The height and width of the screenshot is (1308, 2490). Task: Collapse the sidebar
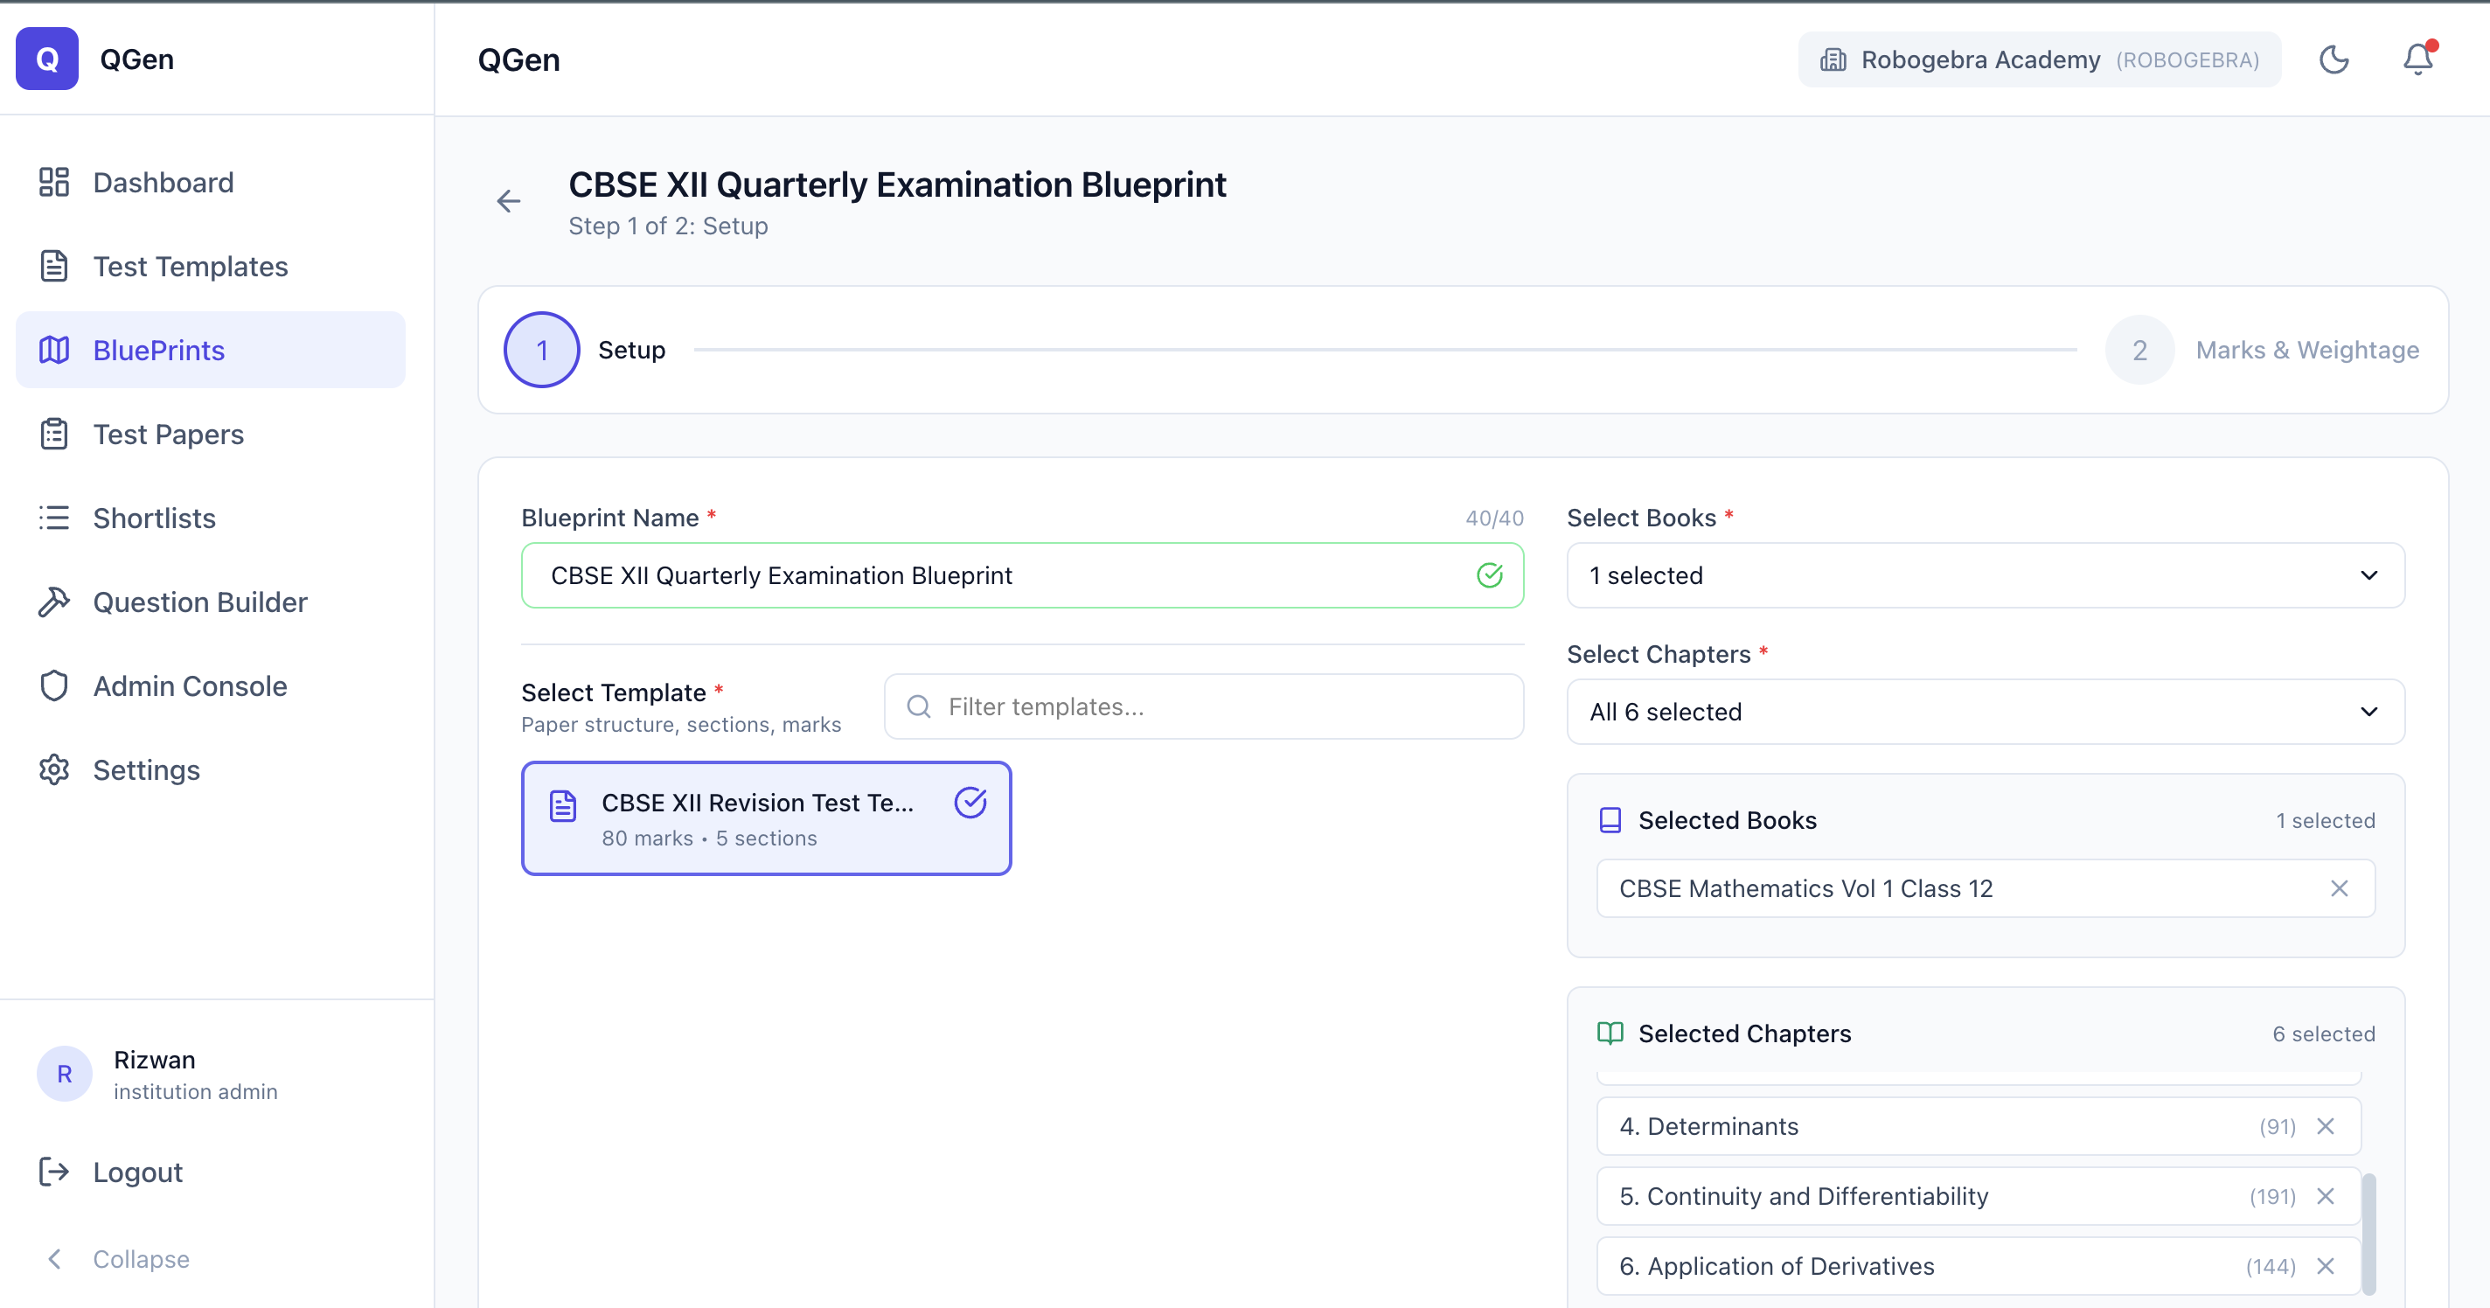coord(140,1259)
